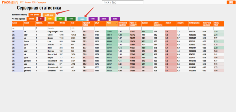Sort table by Корабль column header
The height and width of the screenshot is (112, 236).
point(53,24)
